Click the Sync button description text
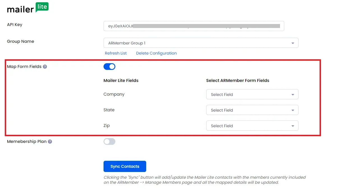The image size is (344, 191). tap(205, 180)
